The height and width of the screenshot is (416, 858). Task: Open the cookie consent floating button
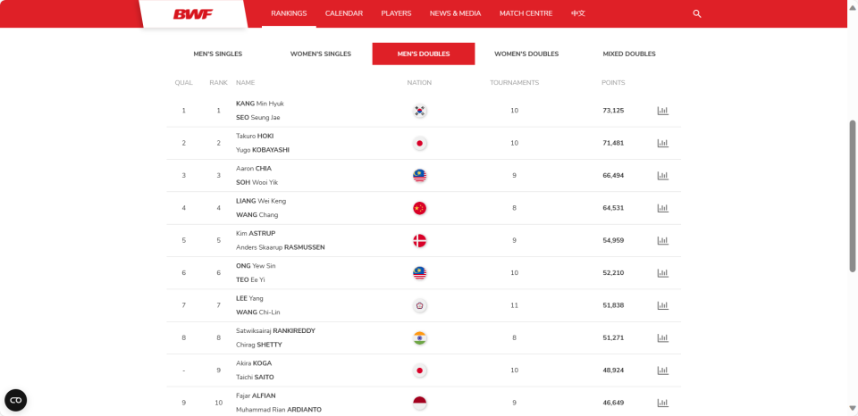16,400
